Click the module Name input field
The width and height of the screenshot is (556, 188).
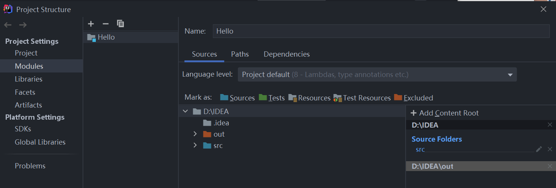[381, 31]
